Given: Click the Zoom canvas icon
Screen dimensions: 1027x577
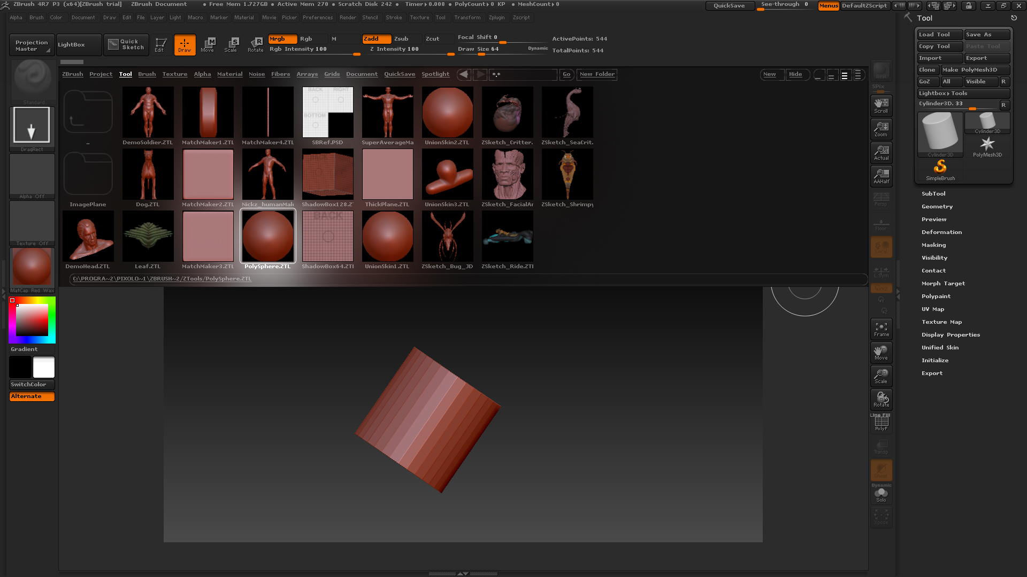Looking at the screenshot, I should coord(881,129).
